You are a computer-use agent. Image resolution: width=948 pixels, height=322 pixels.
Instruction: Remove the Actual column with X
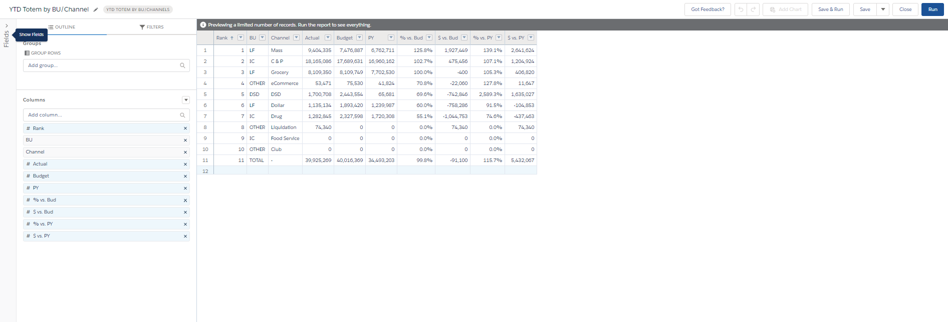pyautogui.click(x=185, y=164)
